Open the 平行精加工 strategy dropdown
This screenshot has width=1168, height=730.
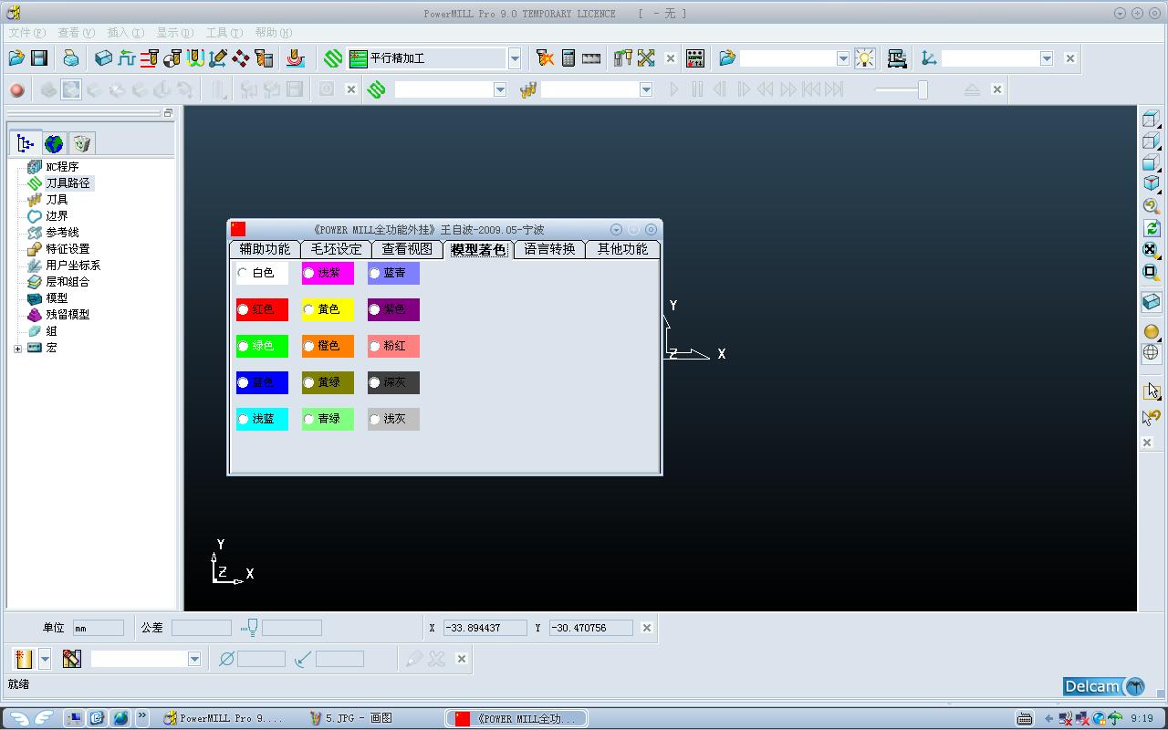click(x=515, y=58)
